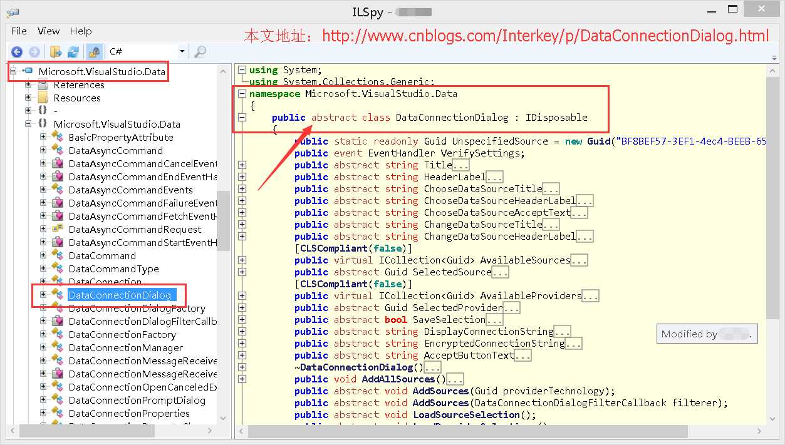Select the DataCommand tree entry

point(102,255)
